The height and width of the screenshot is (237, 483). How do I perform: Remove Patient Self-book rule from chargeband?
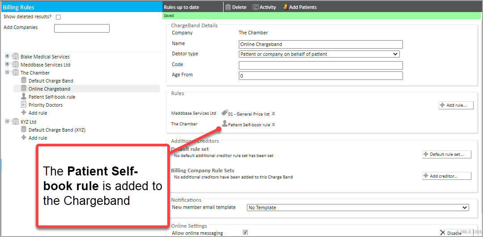(274, 125)
